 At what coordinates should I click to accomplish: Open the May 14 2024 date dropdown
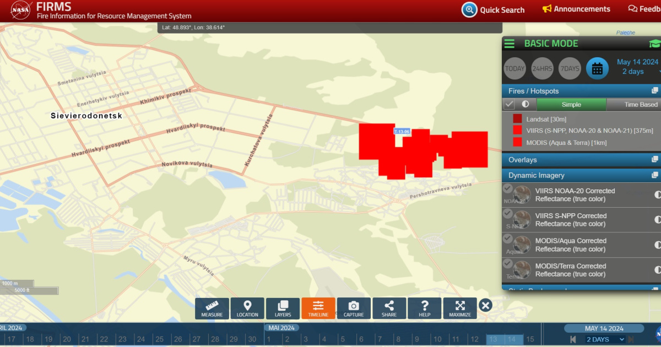638,67
